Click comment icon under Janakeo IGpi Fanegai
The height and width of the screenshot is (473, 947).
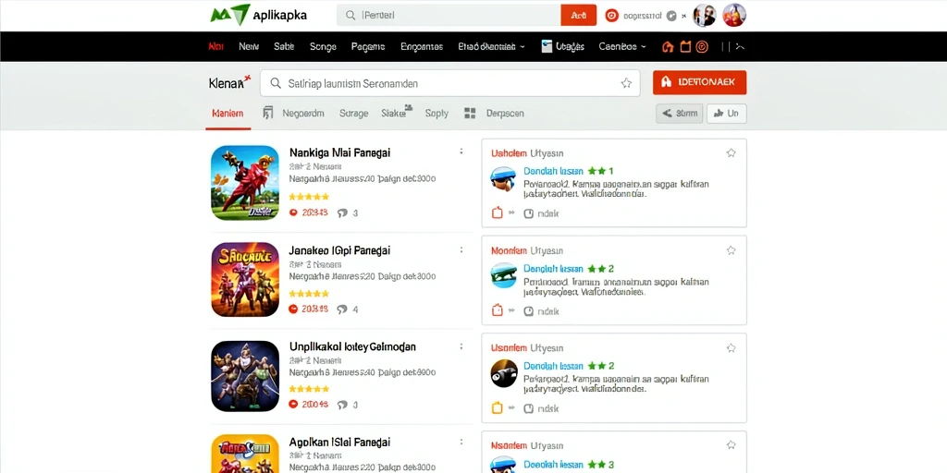pos(342,309)
